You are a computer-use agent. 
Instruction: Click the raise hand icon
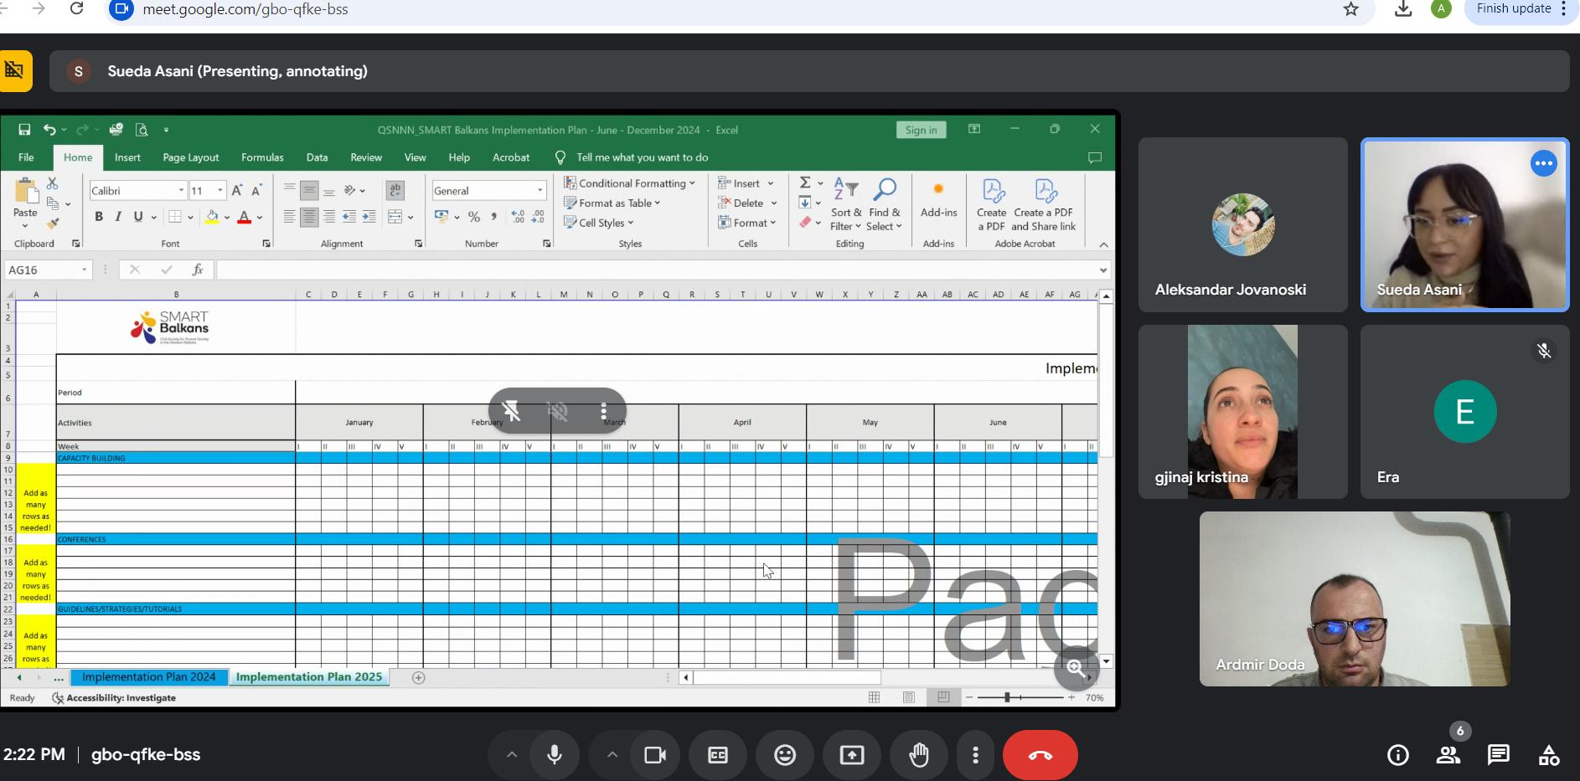point(919,755)
